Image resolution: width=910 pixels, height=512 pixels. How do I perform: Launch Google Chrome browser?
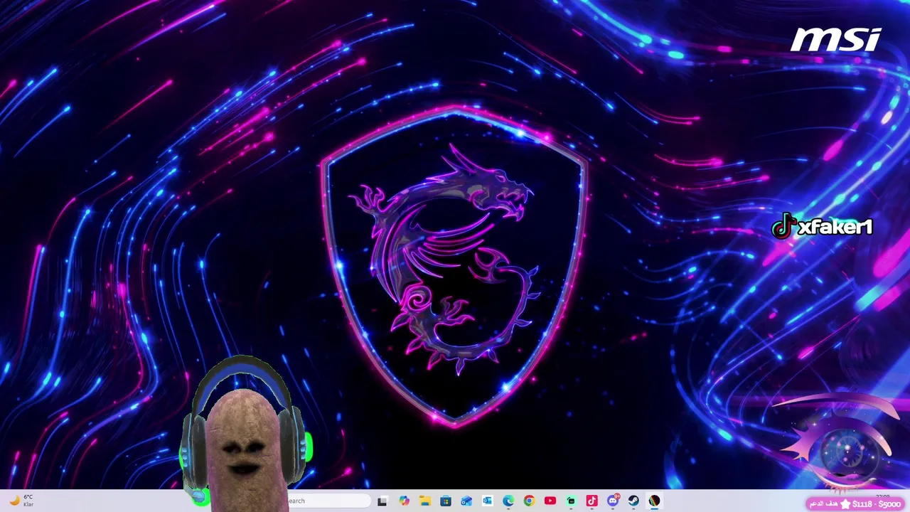tap(529, 501)
